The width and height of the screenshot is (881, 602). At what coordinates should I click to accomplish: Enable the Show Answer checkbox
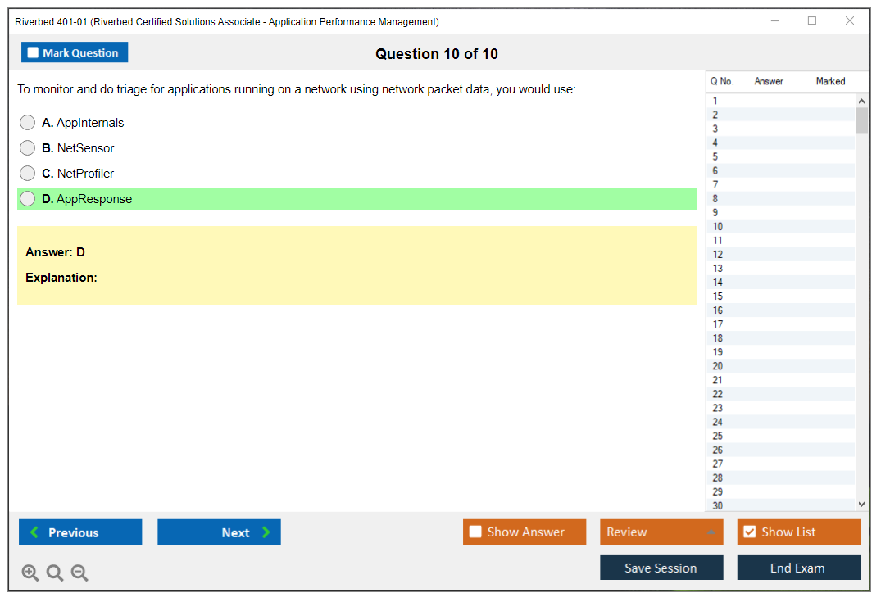[x=475, y=532]
